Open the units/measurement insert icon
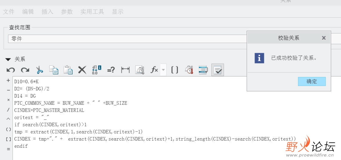This screenshot has width=341, height=160. tap(140, 70)
